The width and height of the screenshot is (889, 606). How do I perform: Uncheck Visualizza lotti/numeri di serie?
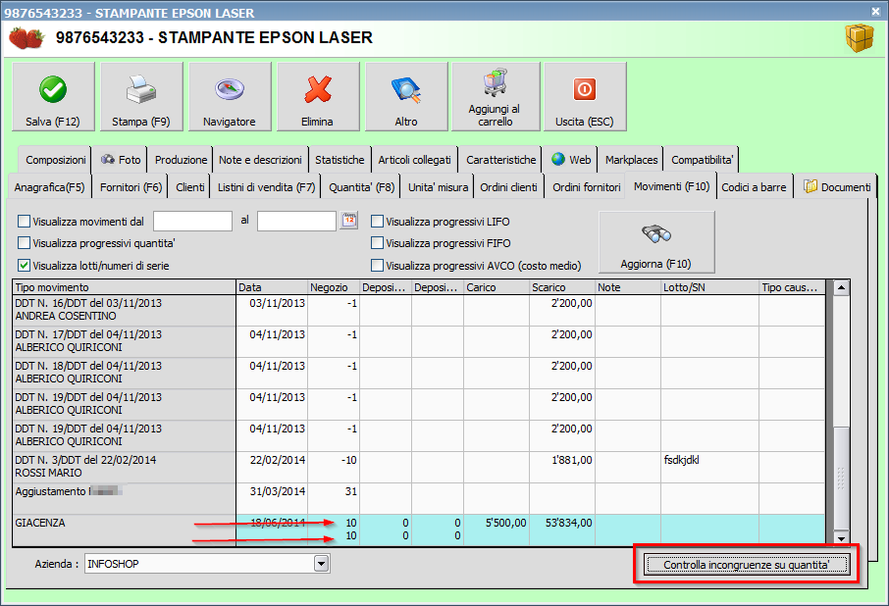pyautogui.click(x=24, y=265)
